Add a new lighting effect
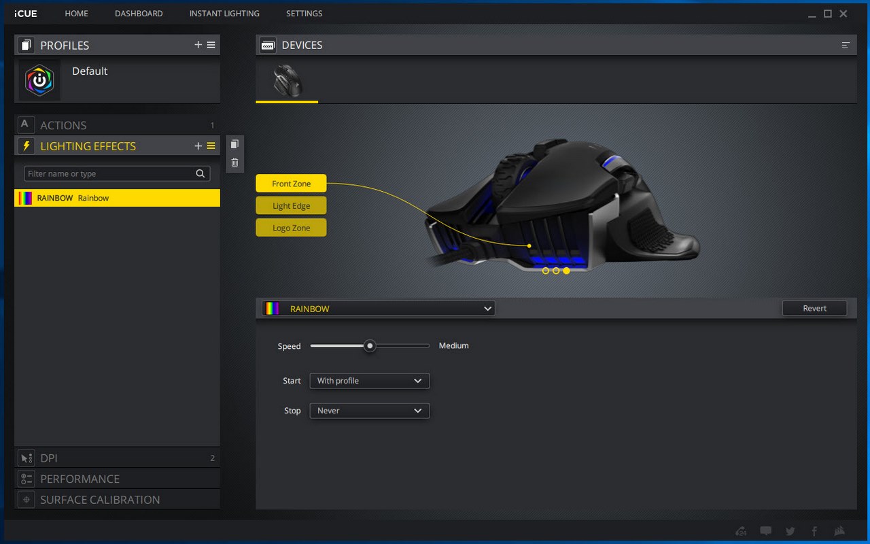The width and height of the screenshot is (870, 544). point(198,146)
